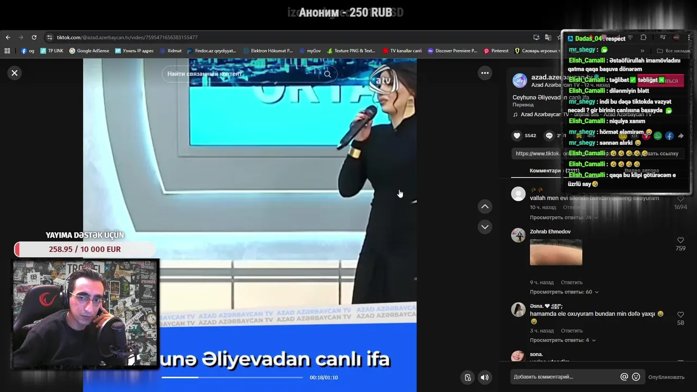Open the TV kanallar canli bookmark
Image resolution: width=697 pixels, height=392 pixels.
402,51
